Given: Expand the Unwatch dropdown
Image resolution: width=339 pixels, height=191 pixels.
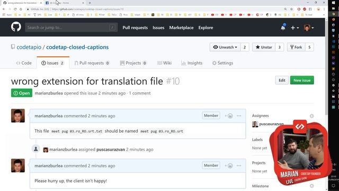Looking at the screenshot, I should click(x=225, y=47).
